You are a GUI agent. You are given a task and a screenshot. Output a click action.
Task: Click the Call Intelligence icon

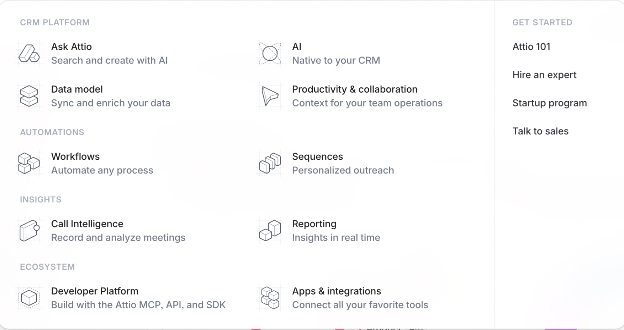29,231
